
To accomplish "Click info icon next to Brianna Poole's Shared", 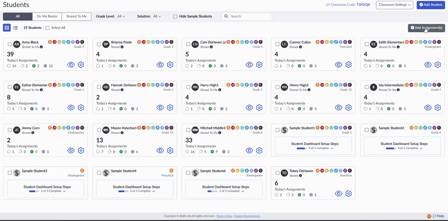I will click(x=122, y=47).
